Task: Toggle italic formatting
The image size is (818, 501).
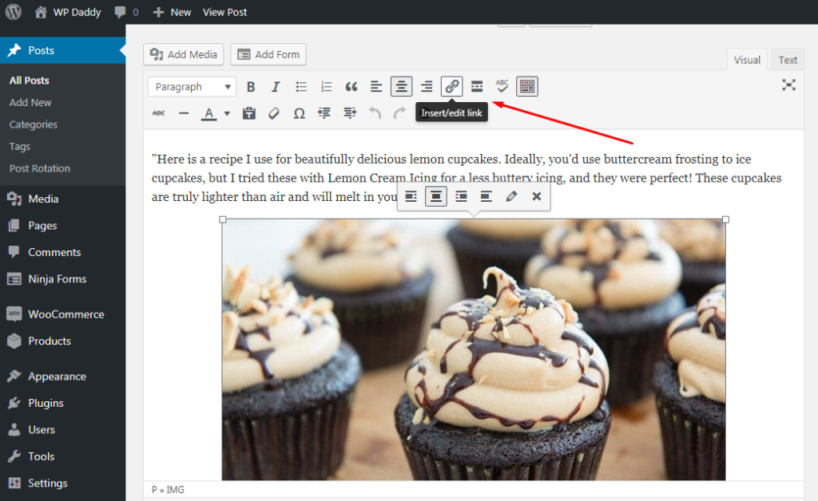Action: pos(276,86)
